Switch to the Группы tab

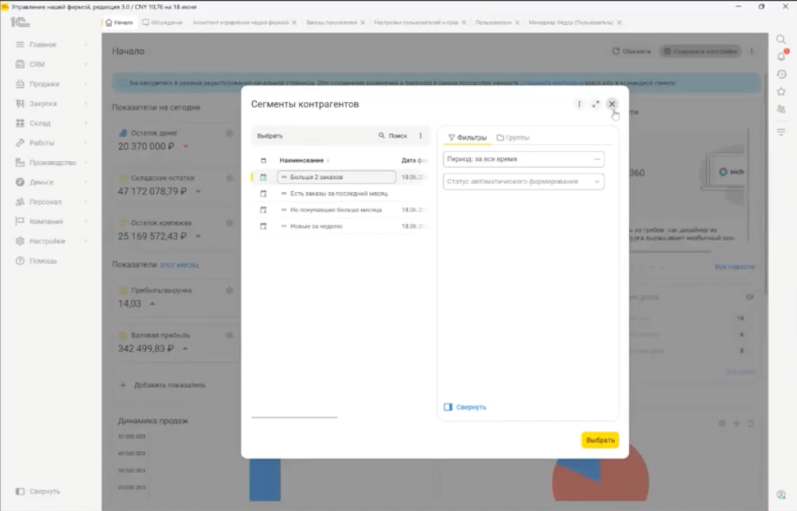pos(514,138)
